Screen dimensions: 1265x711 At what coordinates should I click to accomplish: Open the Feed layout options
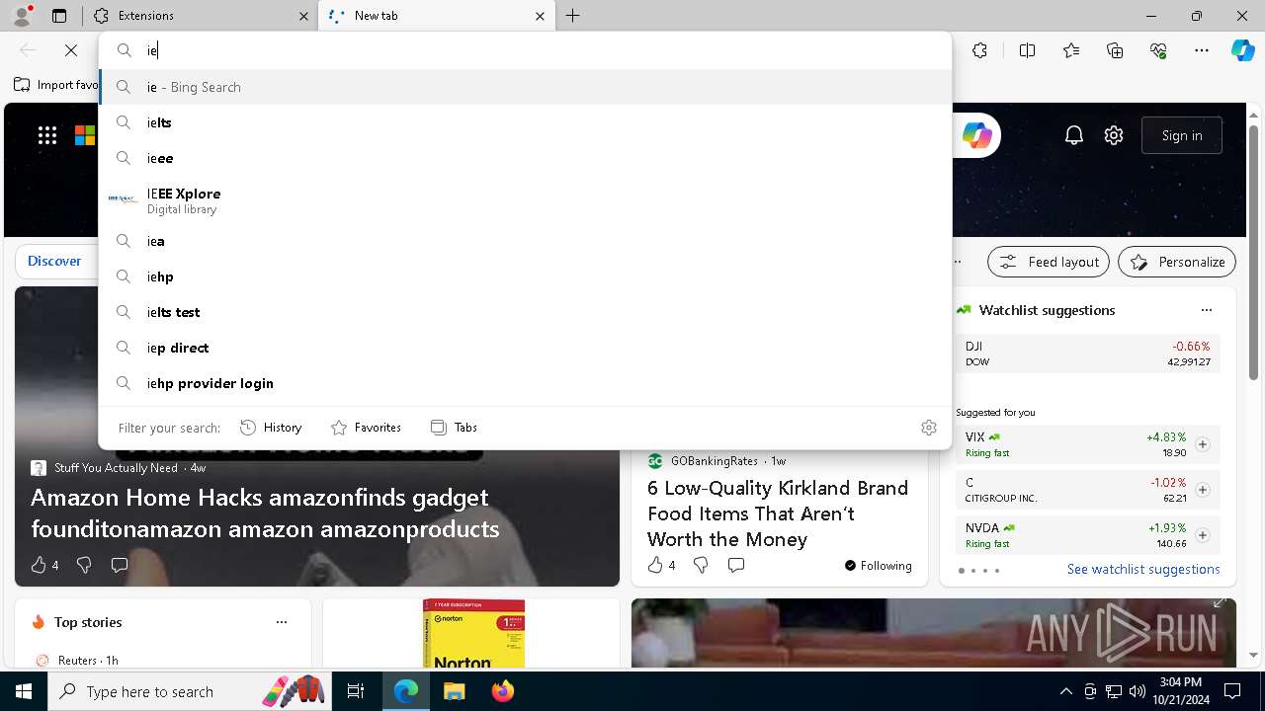(1049, 262)
